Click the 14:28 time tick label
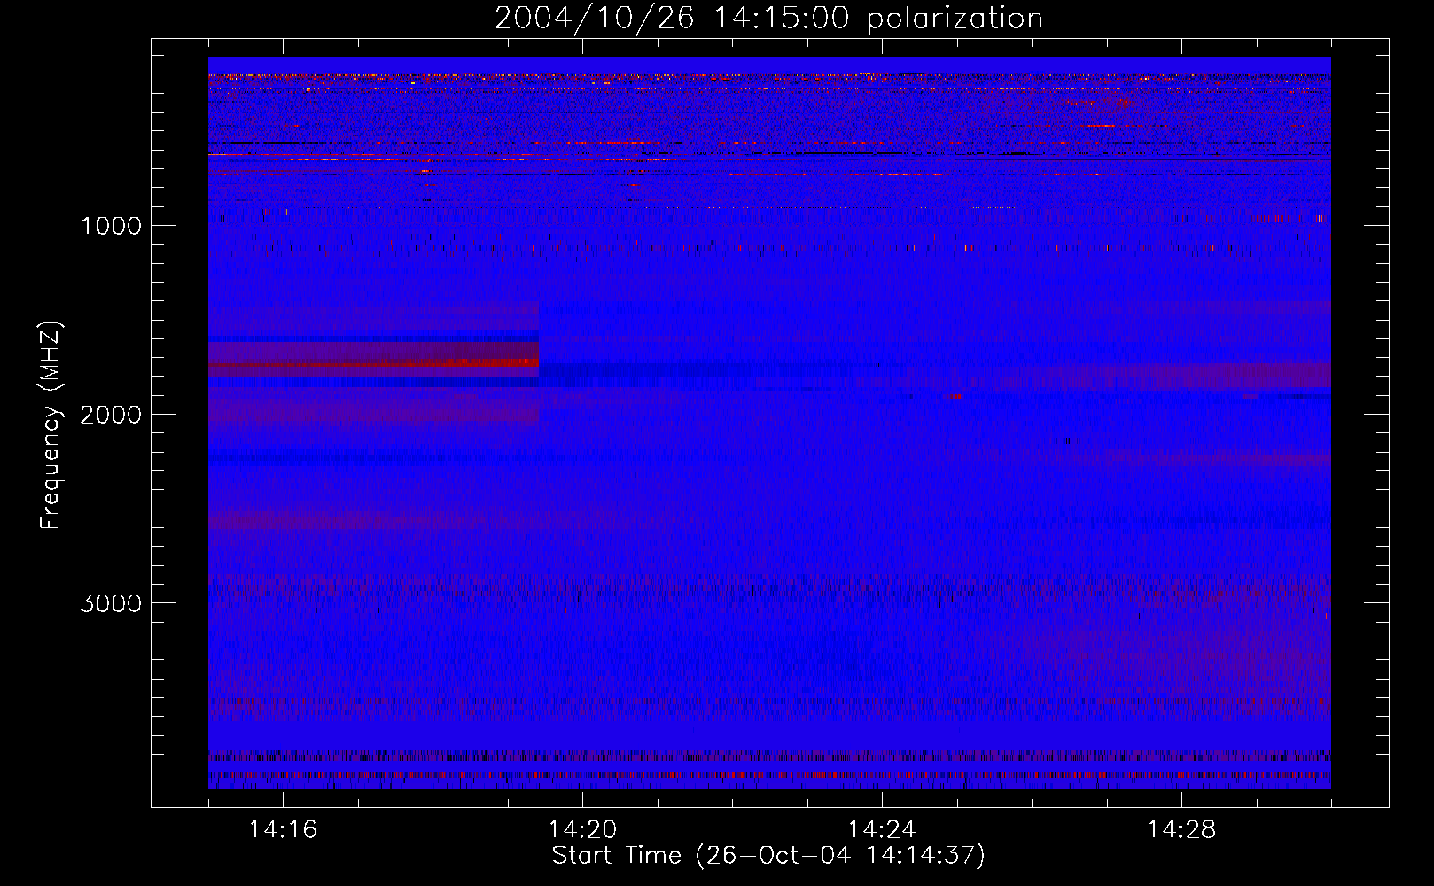The image size is (1434, 886). point(1181,830)
